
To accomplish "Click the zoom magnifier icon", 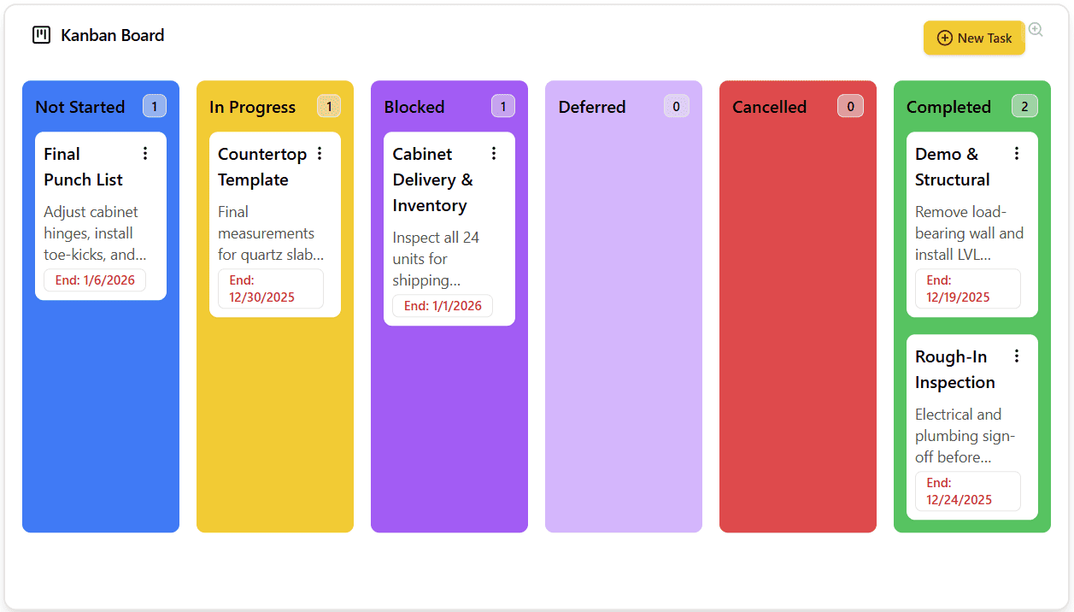I will [x=1036, y=30].
